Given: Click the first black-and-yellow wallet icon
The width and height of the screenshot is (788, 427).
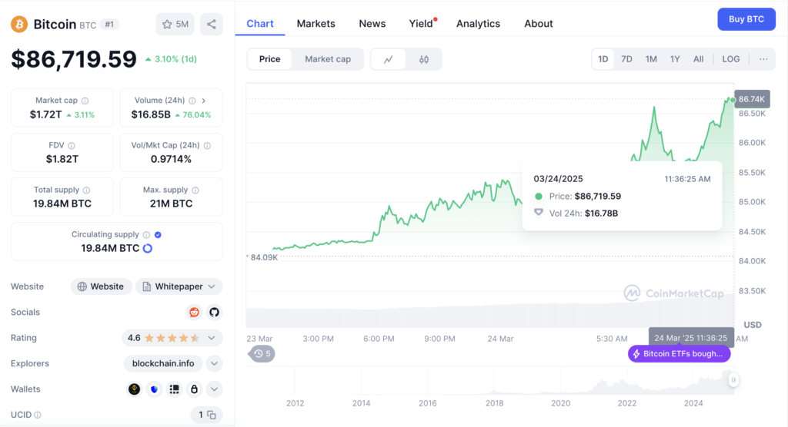Looking at the screenshot, I should click(134, 389).
